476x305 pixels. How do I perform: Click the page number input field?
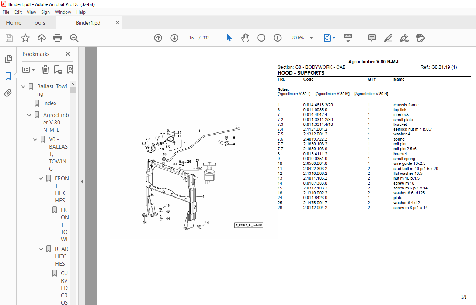[x=191, y=38]
